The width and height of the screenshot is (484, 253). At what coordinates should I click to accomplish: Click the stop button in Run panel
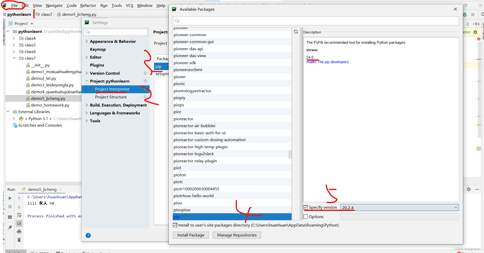tap(10, 207)
